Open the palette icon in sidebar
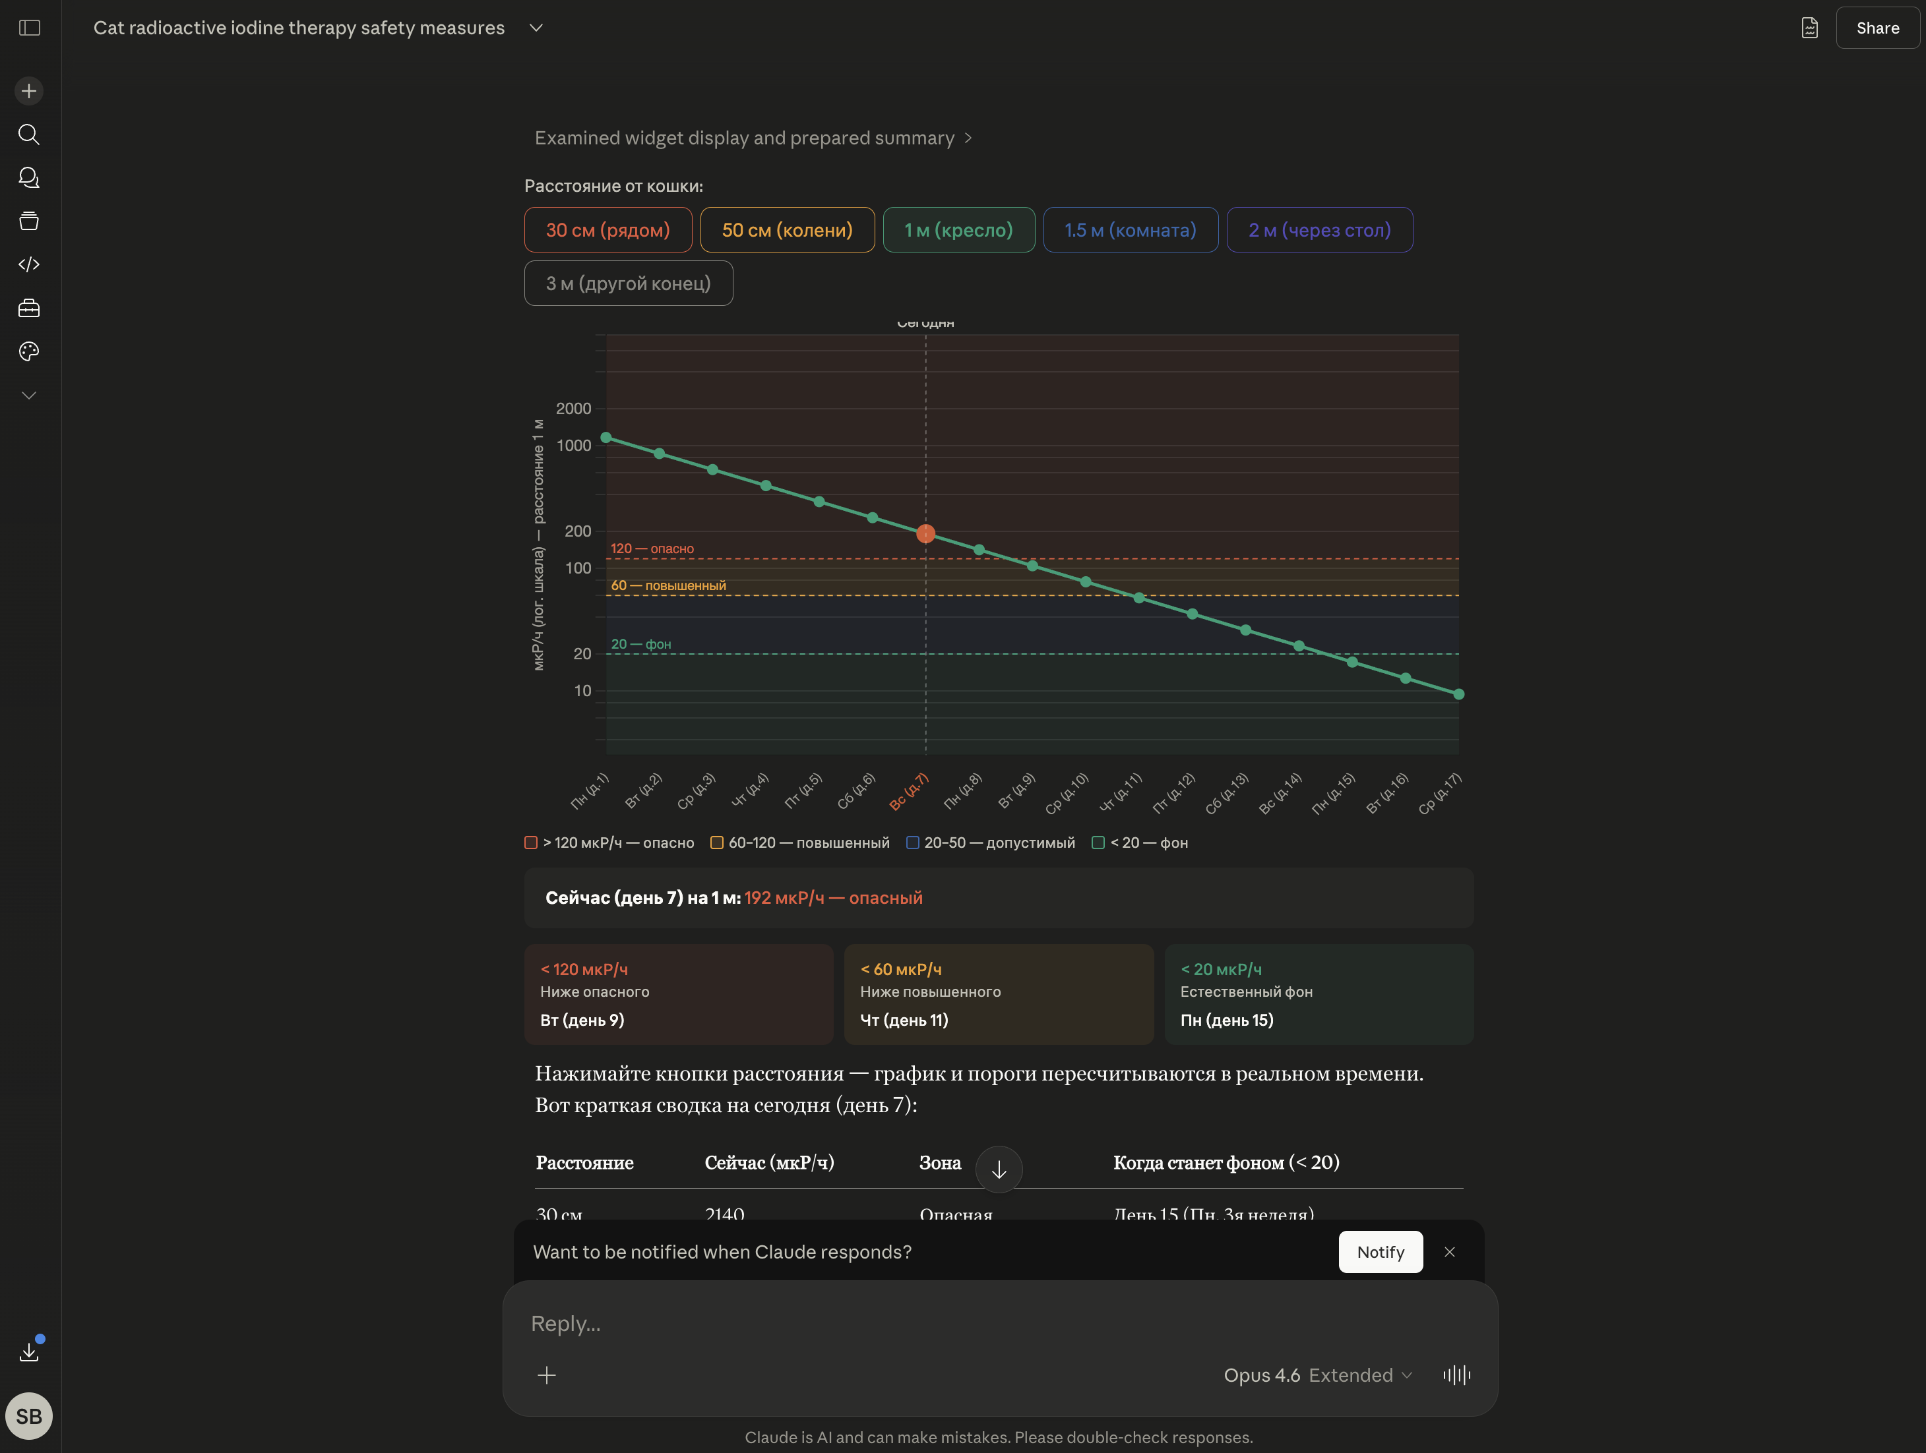Screen dimensions: 1926x1453 (x=30, y=351)
